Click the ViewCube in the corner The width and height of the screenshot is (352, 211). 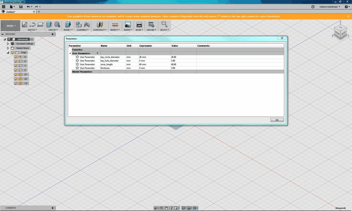[x=341, y=32]
